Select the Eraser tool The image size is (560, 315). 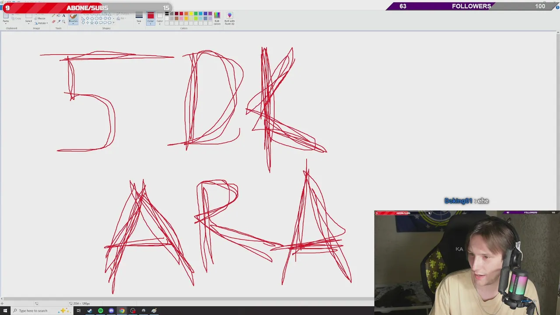point(53,21)
